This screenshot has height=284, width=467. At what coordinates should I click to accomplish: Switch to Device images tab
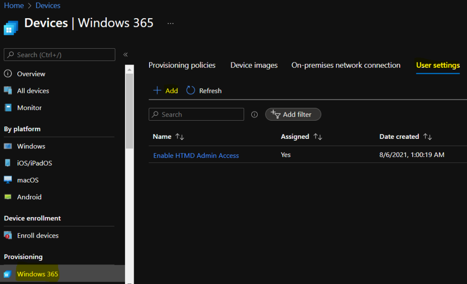pos(254,65)
